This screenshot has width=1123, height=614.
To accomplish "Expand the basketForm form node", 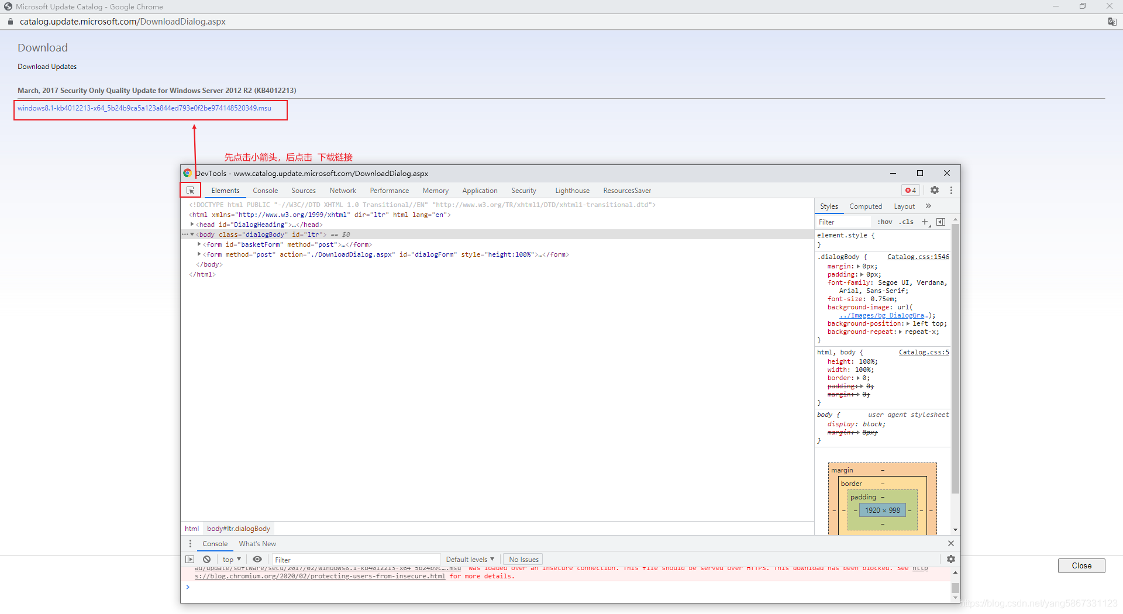I will click(x=199, y=244).
